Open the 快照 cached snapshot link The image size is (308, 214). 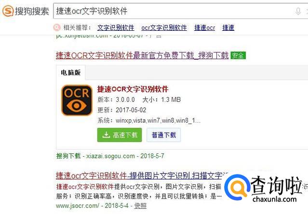[140, 205]
